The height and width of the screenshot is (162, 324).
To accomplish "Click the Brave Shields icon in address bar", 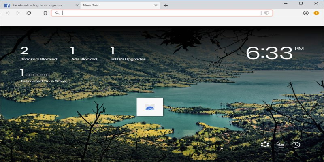I will point(266,13).
